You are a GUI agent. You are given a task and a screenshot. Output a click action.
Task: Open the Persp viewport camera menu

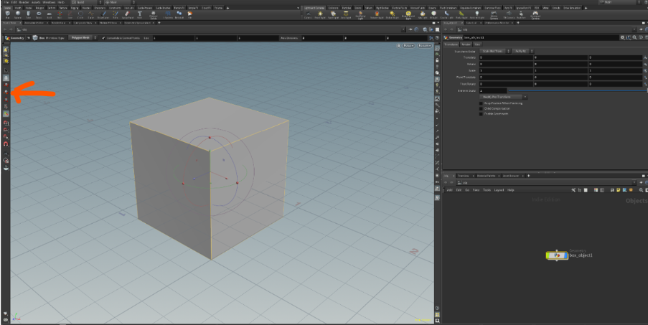408,45
